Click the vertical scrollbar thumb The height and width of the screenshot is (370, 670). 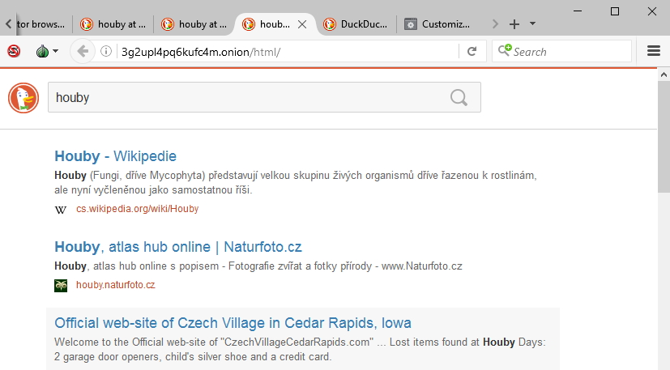pos(664,137)
